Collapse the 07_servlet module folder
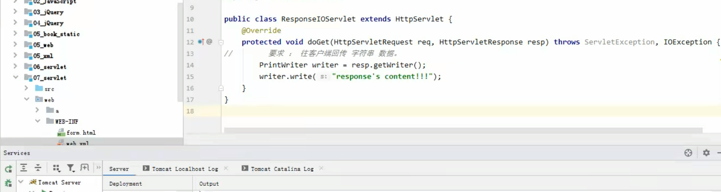The image size is (721, 192). (x=16, y=77)
